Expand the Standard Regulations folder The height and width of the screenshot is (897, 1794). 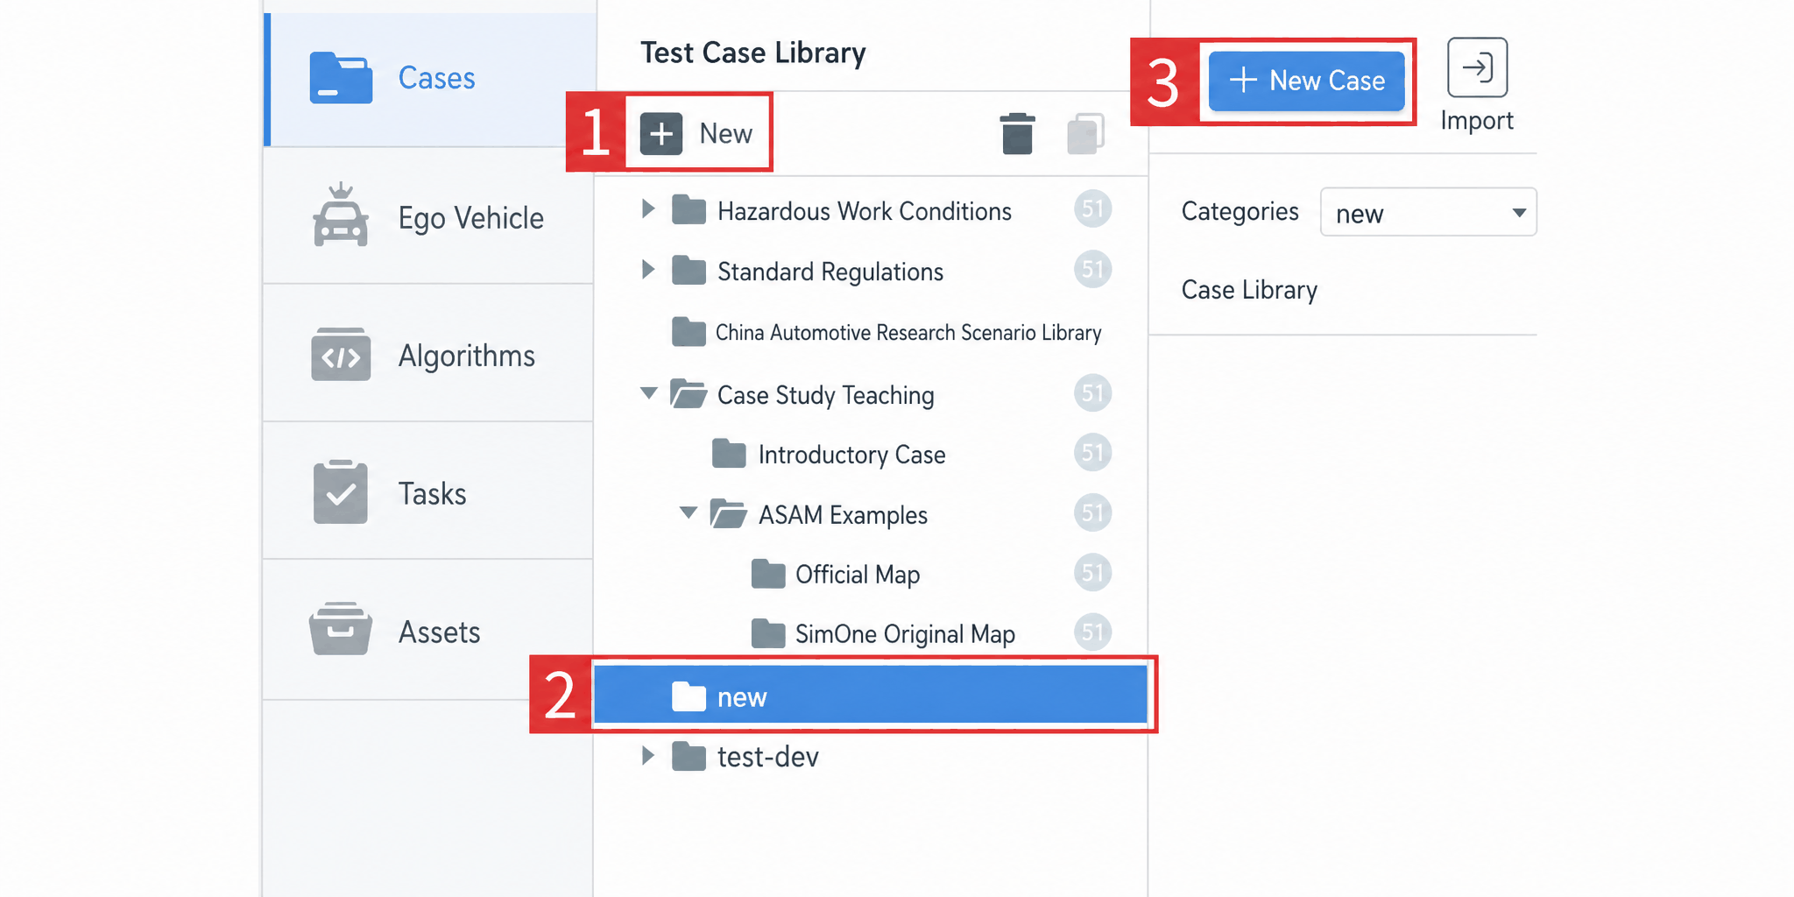[648, 270]
